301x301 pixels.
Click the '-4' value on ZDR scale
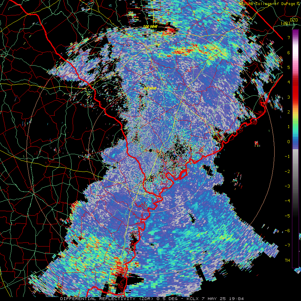[x=287, y=201]
